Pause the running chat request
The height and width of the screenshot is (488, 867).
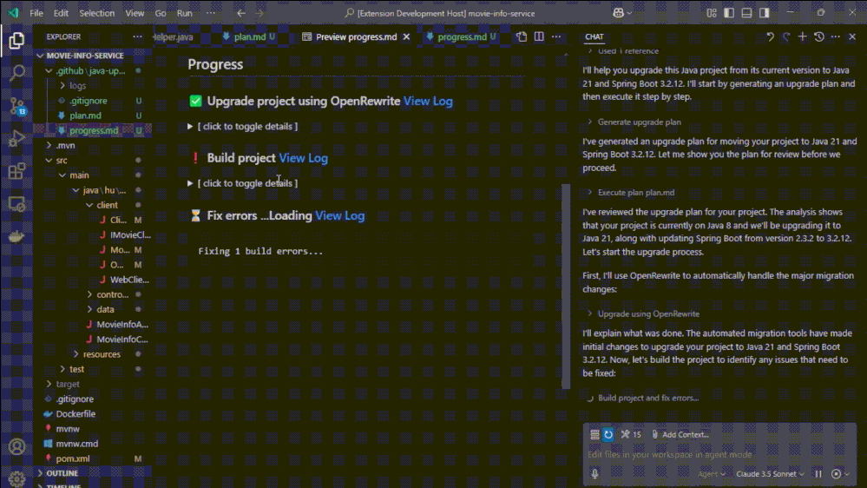[818, 473]
